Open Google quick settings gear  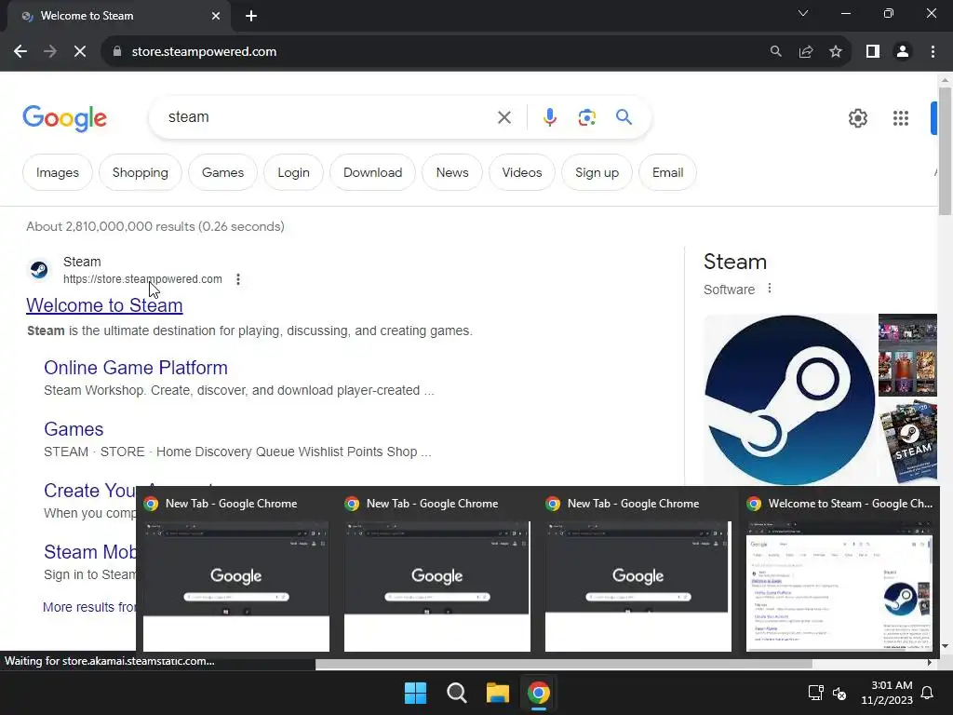point(857,118)
